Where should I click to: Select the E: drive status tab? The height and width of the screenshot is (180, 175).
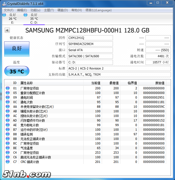click(x=12, y=19)
